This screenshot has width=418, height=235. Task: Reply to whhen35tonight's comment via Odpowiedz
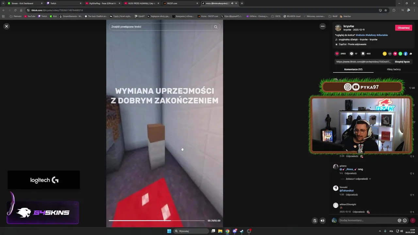359,212
